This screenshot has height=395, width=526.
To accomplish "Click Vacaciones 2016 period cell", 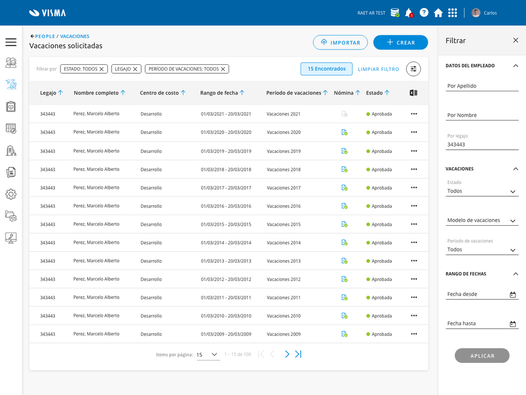I will 283,206.
